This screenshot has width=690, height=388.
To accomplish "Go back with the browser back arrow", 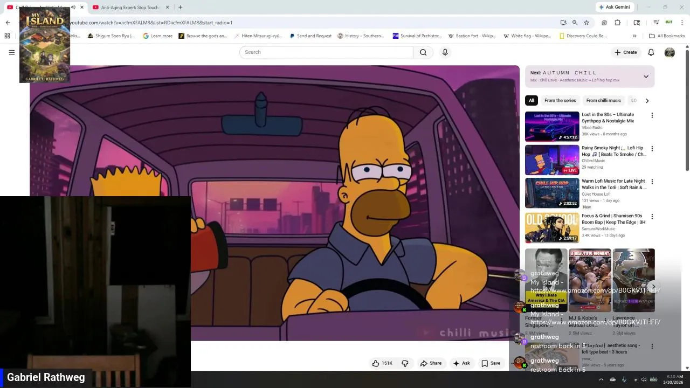I will pyautogui.click(x=8, y=23).
